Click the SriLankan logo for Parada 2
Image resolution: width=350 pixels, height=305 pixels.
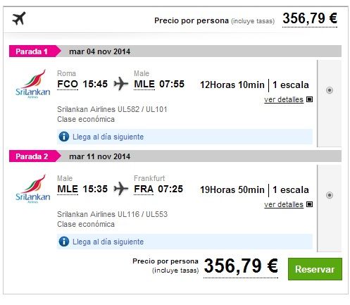33,189
